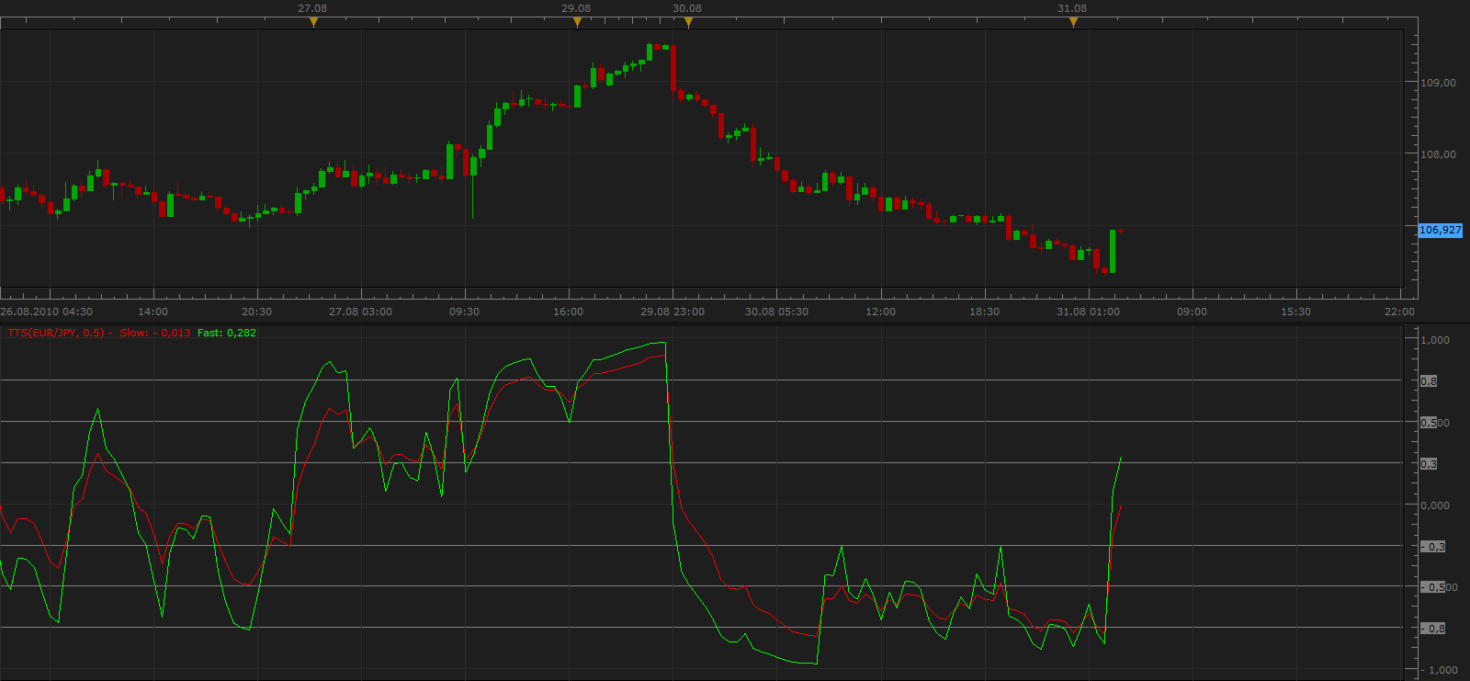Select the TTS(EUR/JPY, 0.5) indicator label
Viewport: 1470px width, 681px height.
click(55, 333)
